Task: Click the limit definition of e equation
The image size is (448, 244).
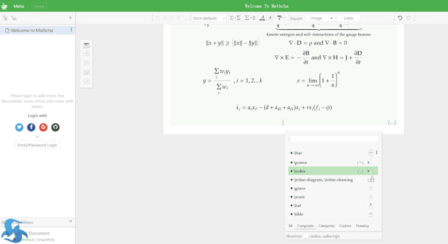Action: pos(319,80)
